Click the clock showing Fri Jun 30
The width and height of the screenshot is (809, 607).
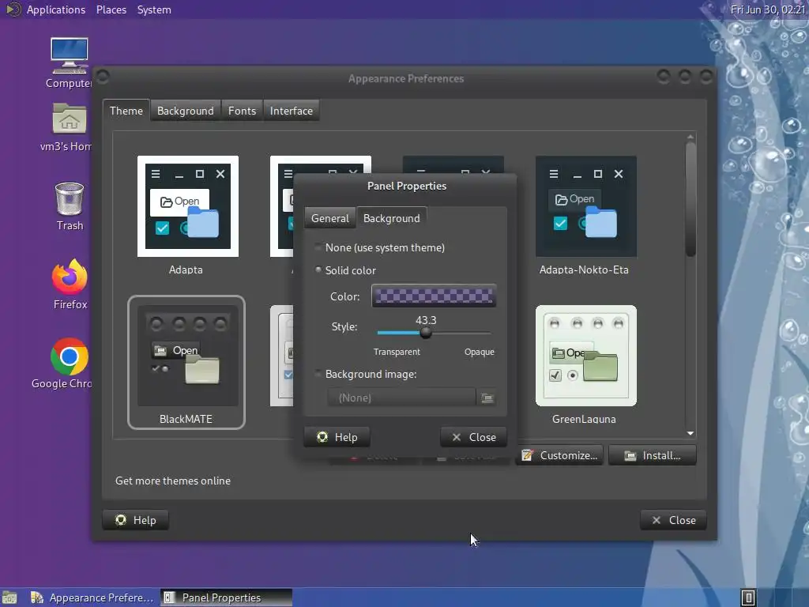[767, 9]
